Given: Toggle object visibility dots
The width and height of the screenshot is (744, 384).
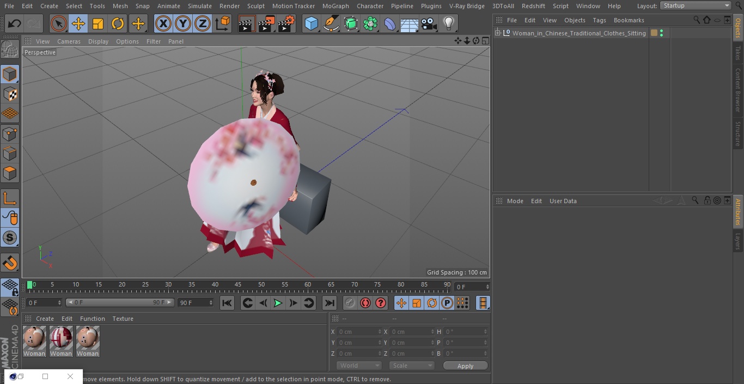Looking at the screenshot, I should point(661,33).
